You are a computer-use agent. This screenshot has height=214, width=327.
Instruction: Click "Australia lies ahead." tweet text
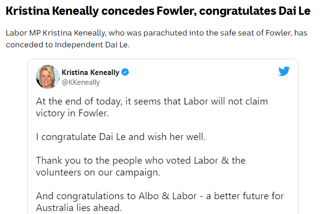(79, 208)
